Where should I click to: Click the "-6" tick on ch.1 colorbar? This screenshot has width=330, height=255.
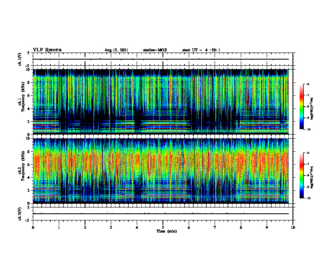click(x=307, y=84)
